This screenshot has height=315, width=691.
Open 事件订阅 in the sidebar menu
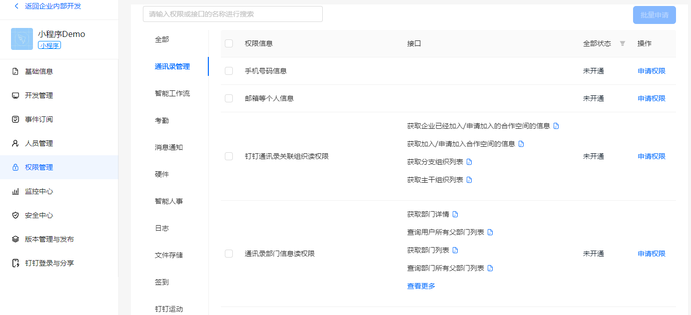click(59, 119)
